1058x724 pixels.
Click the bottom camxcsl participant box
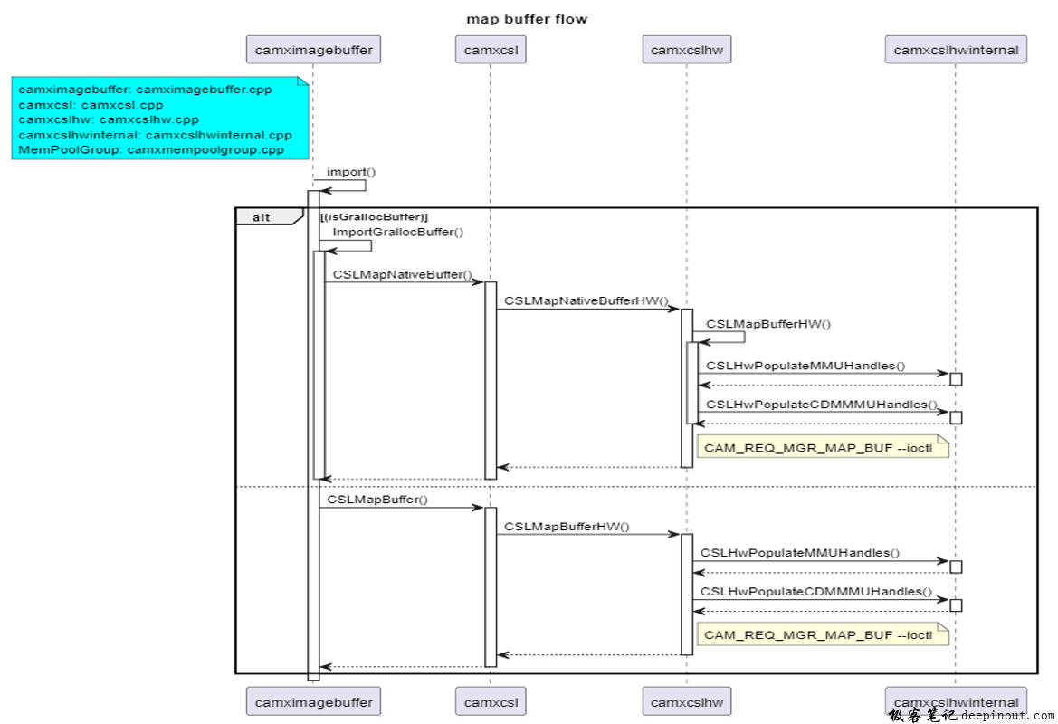pos(490,701)
